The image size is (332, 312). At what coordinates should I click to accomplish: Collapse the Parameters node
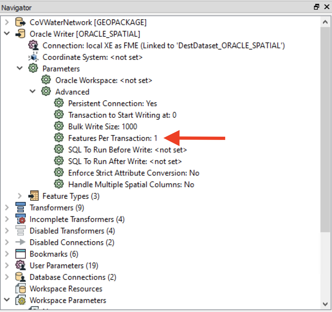pyautogui.click(x=20, y=68)
